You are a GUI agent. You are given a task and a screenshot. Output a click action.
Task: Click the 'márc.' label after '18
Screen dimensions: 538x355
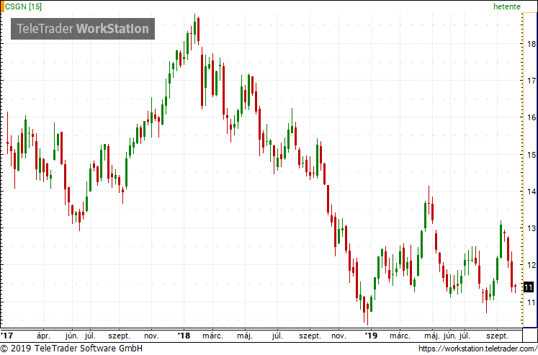pyautogui.click(x=212, y=336)
